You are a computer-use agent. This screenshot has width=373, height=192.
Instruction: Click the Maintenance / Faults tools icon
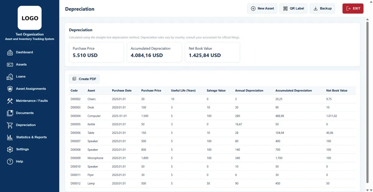pyautogui.click(x=10, y=101)
